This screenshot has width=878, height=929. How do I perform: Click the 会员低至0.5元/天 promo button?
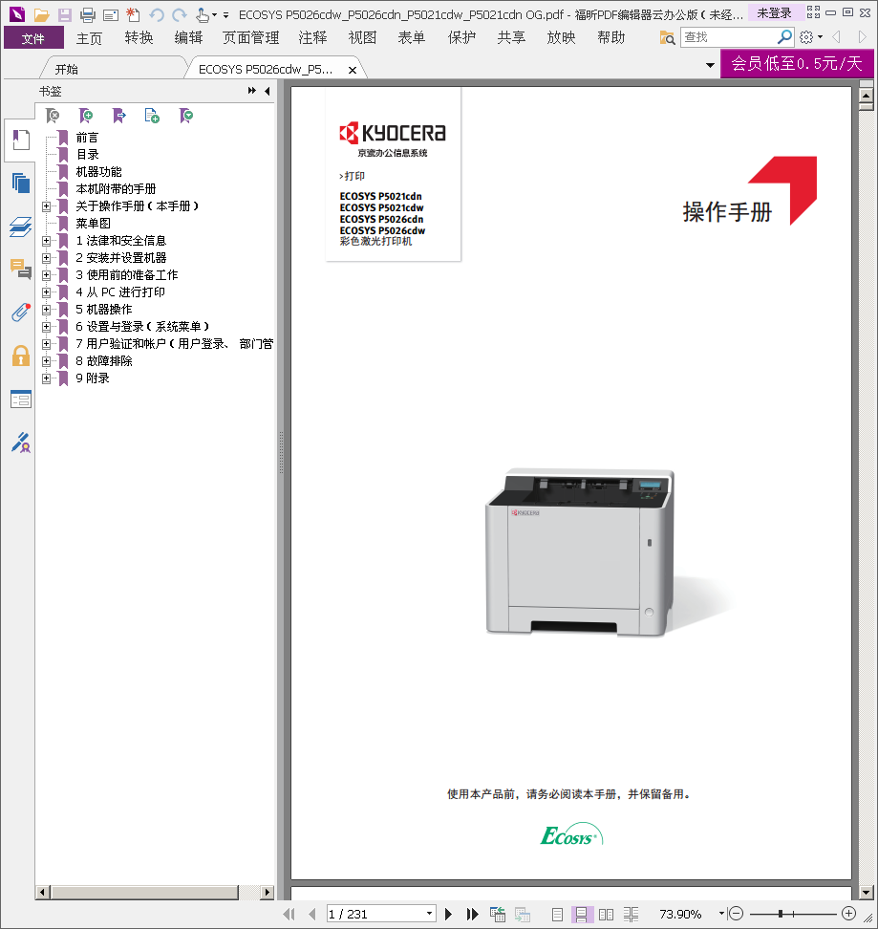click(x=797, y=63)
